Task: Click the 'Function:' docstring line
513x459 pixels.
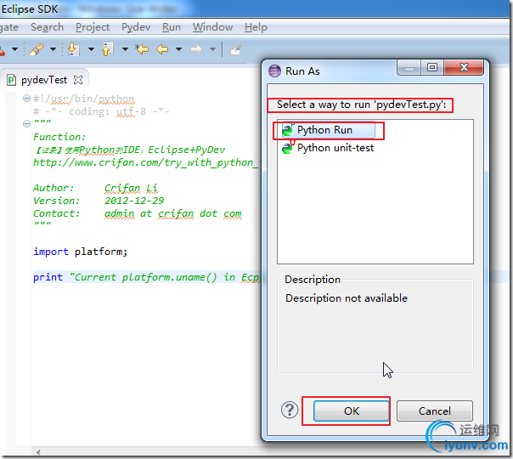Action: (x=59, y=137)
